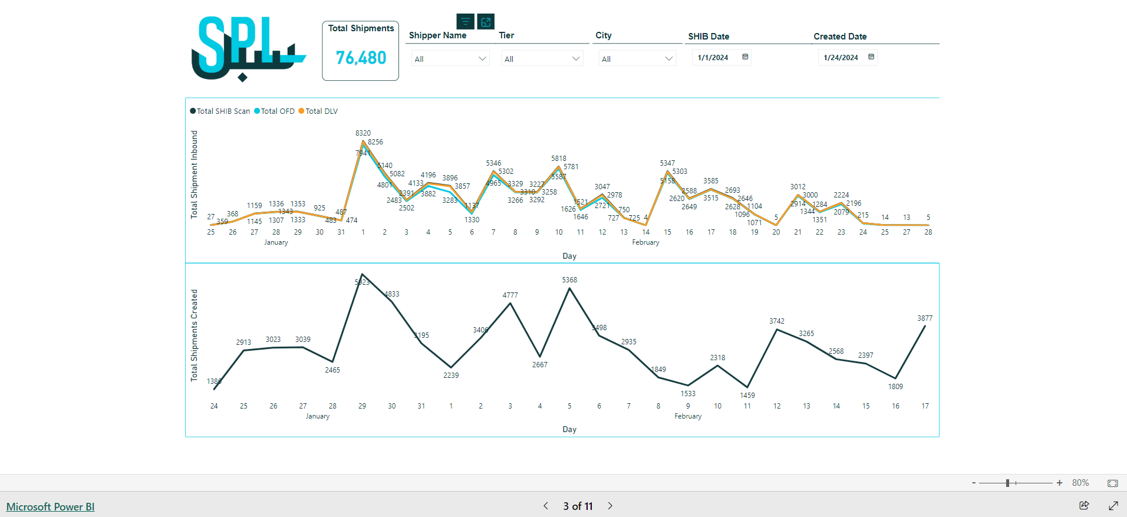Click the 2239 data label in lower chart
Image resolution: width=1127 pixels, height=517 pixels.
(x=451, y=376)
